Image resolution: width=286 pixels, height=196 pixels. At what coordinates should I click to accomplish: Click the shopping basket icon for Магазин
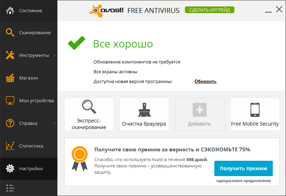(10, 78)
